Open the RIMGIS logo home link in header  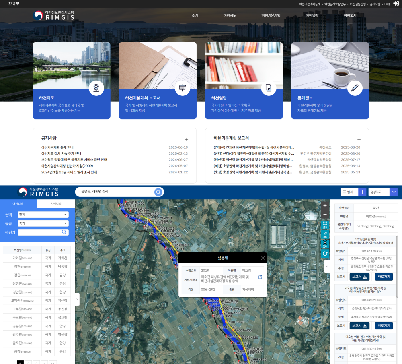tap(54, 15)
